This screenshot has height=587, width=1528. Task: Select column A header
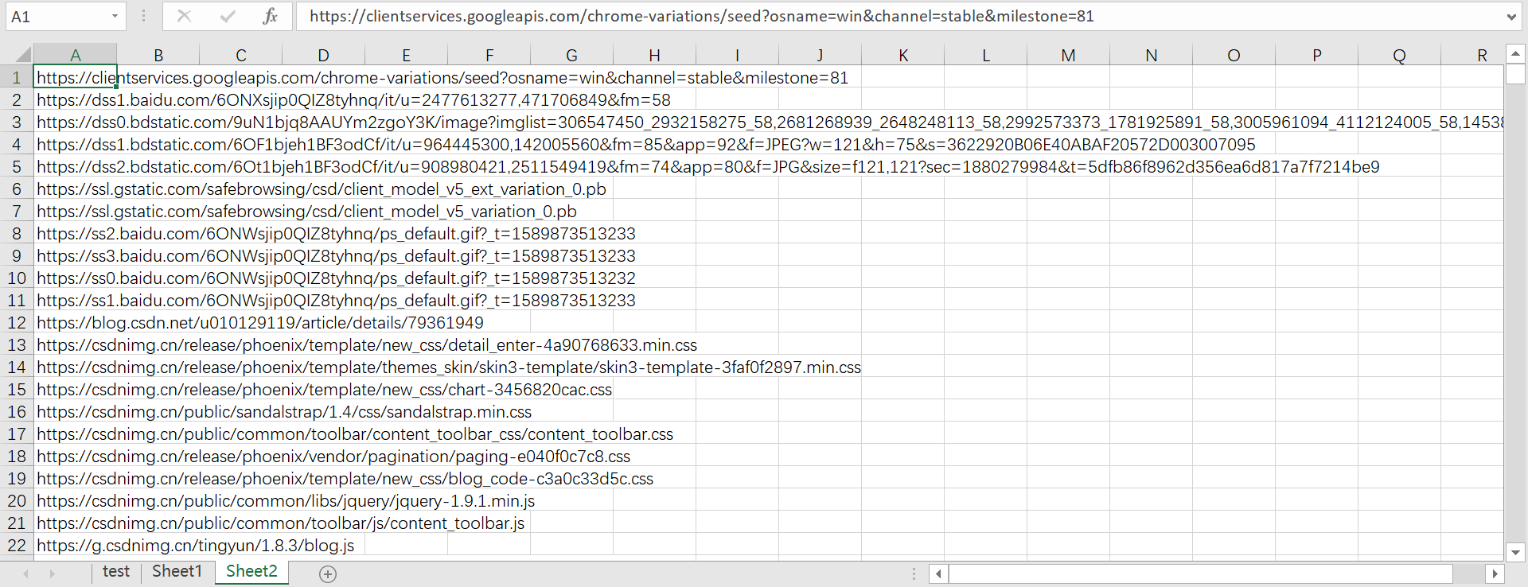(75, 55)
